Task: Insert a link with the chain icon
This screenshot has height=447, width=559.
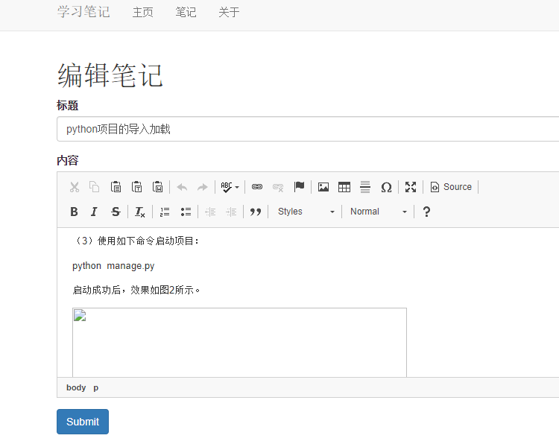Action: [257, 187]
